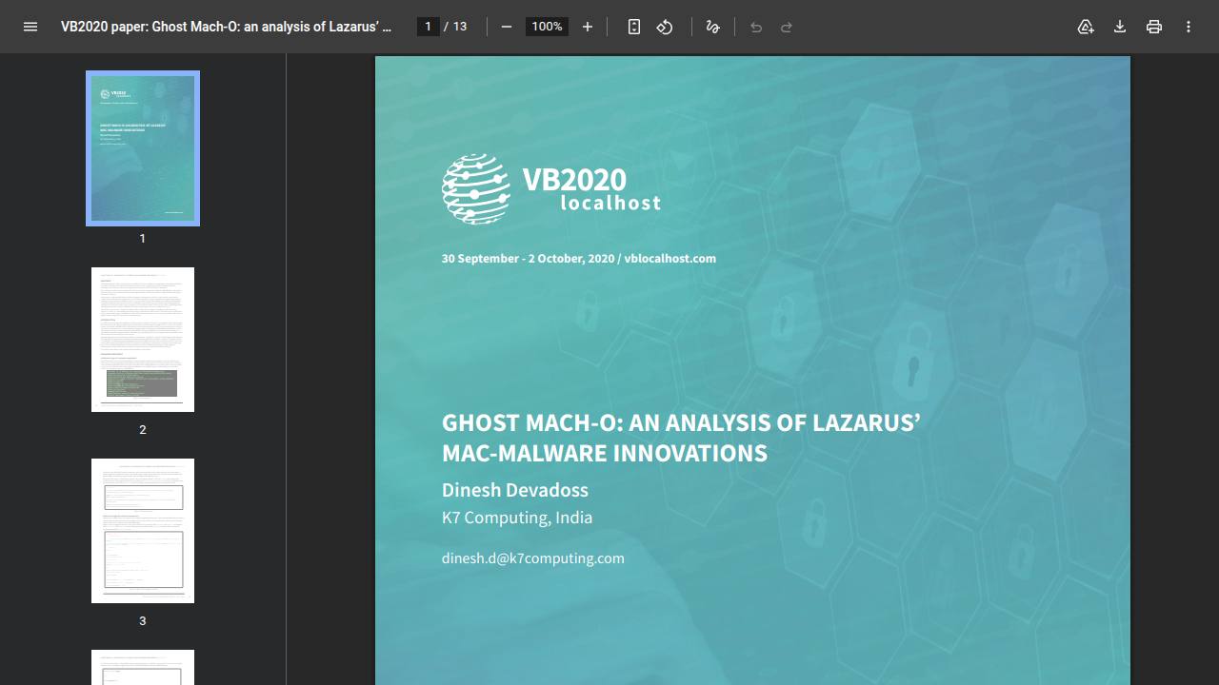Screen dimensions: 1219x685
Task: Click the author name Dinesh Devadoss
Action: pos(515,490)
